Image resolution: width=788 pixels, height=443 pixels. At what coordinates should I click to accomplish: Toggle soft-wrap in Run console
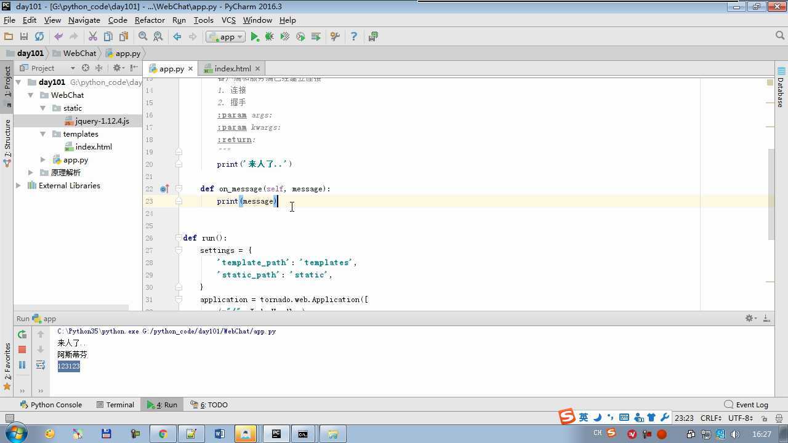[x=41, y=365]
